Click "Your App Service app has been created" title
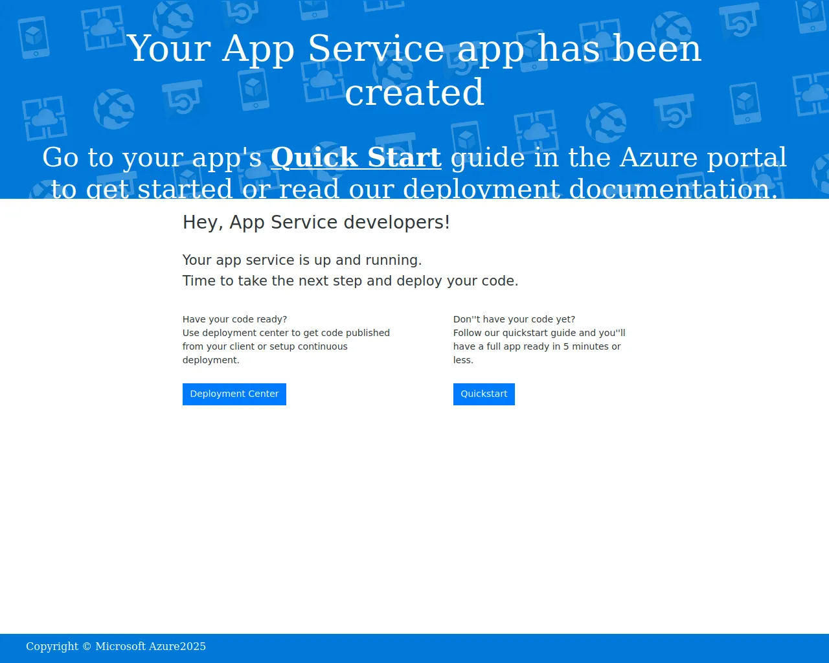829x663 pixels. (414, 70)
